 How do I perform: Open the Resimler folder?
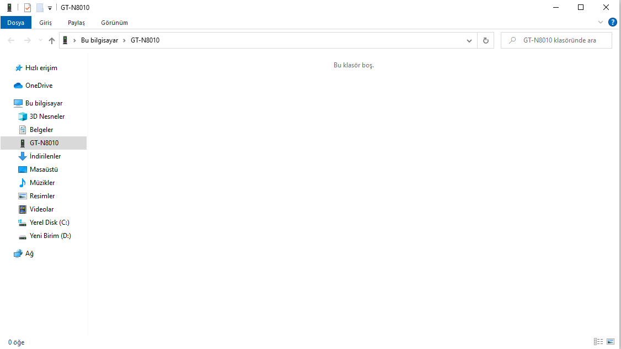point(42,196)
